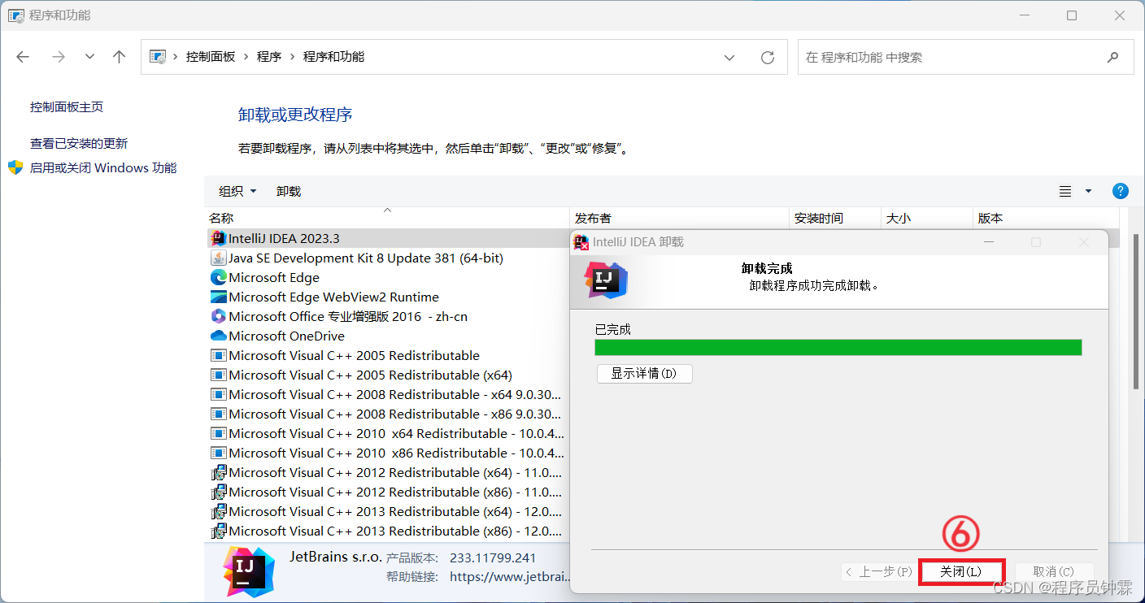Expand the address bar history dropdown
The height and width of the screenshot is (603, 1145).
pyautogui.click(x=730, y=58)
